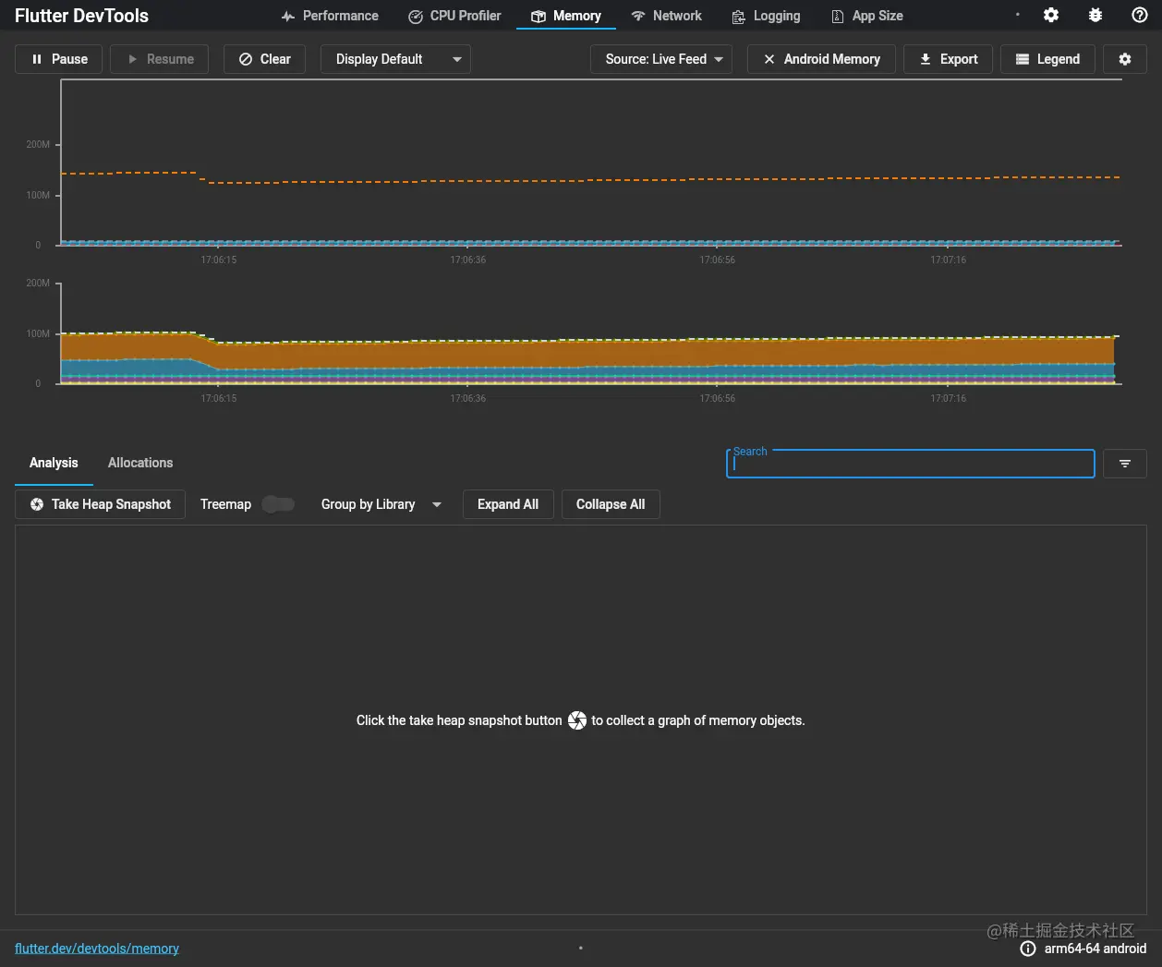The image size is (1162, 967).
Task: Pause the live memory feed
Action: pos(59,59)
